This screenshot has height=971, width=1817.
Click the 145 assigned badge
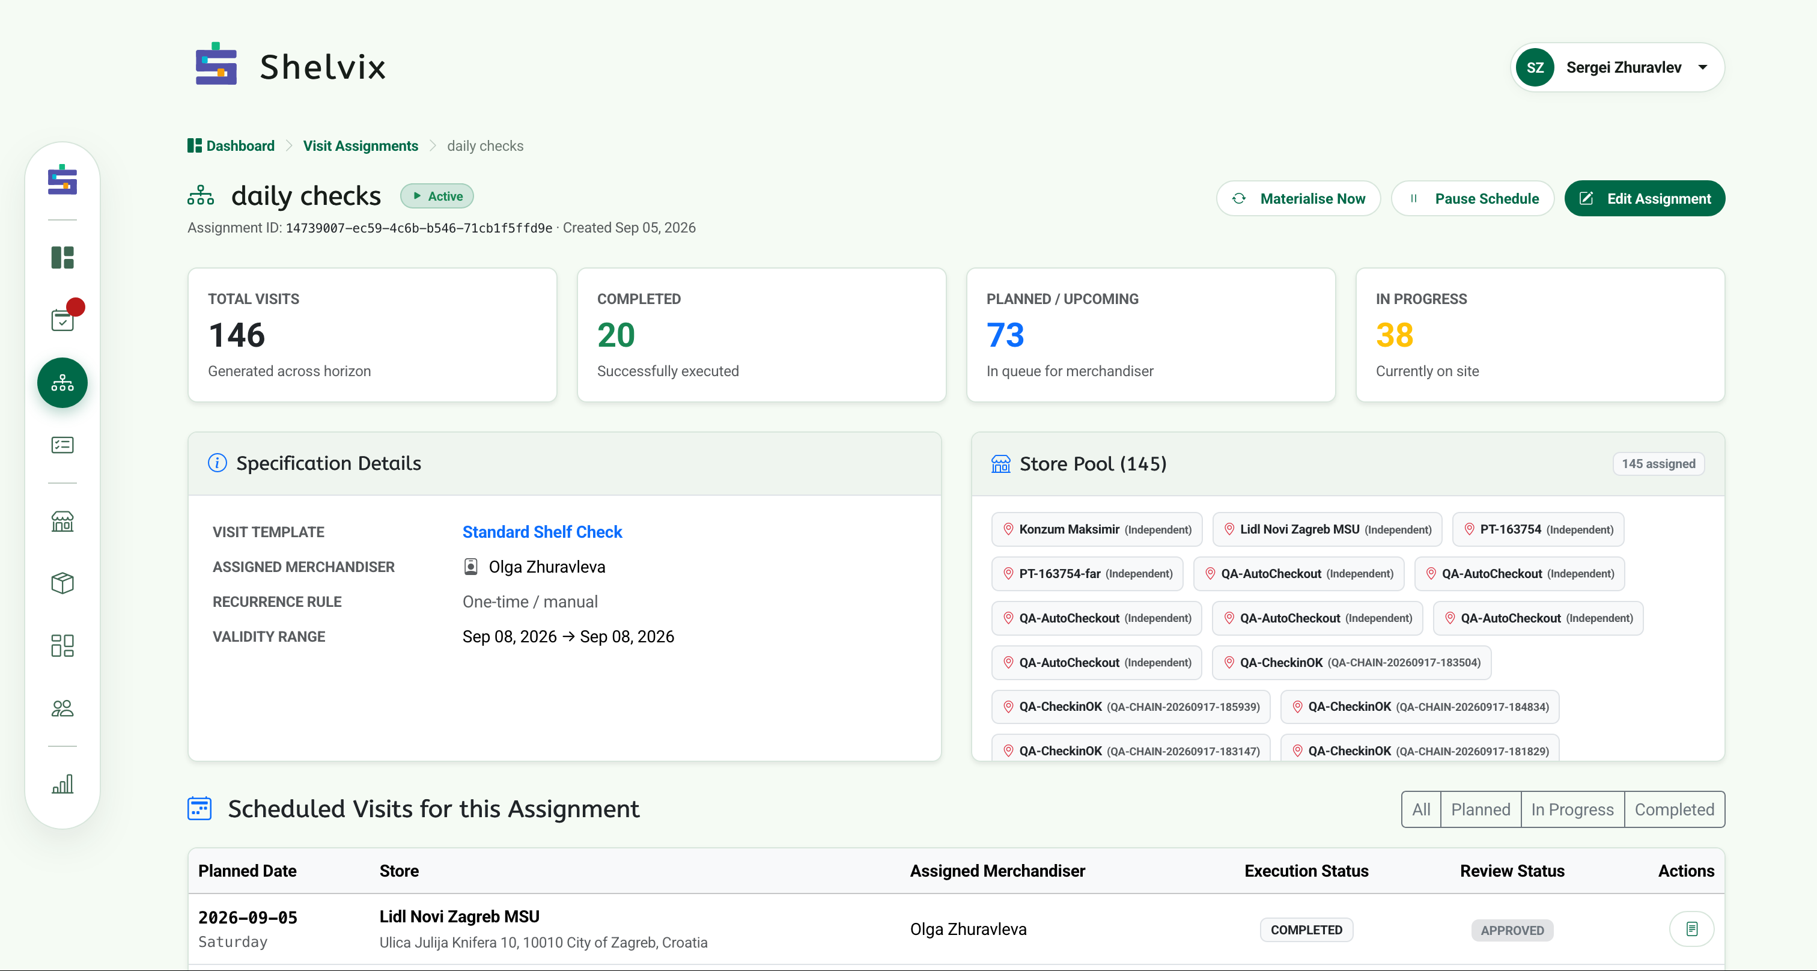point(1658,463)
